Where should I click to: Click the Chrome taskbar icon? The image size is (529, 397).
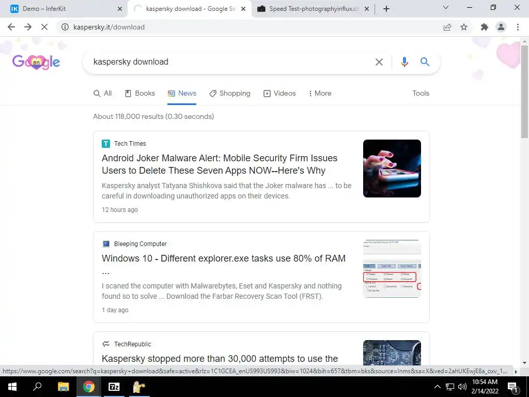tap(89, 387)
